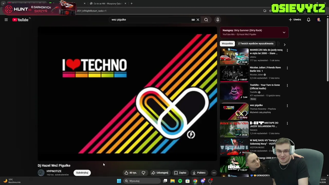Open ToshiRo Your Turn Is Gone thumbnail
Viewport: 329px width, 185px height.
[234, 91]
